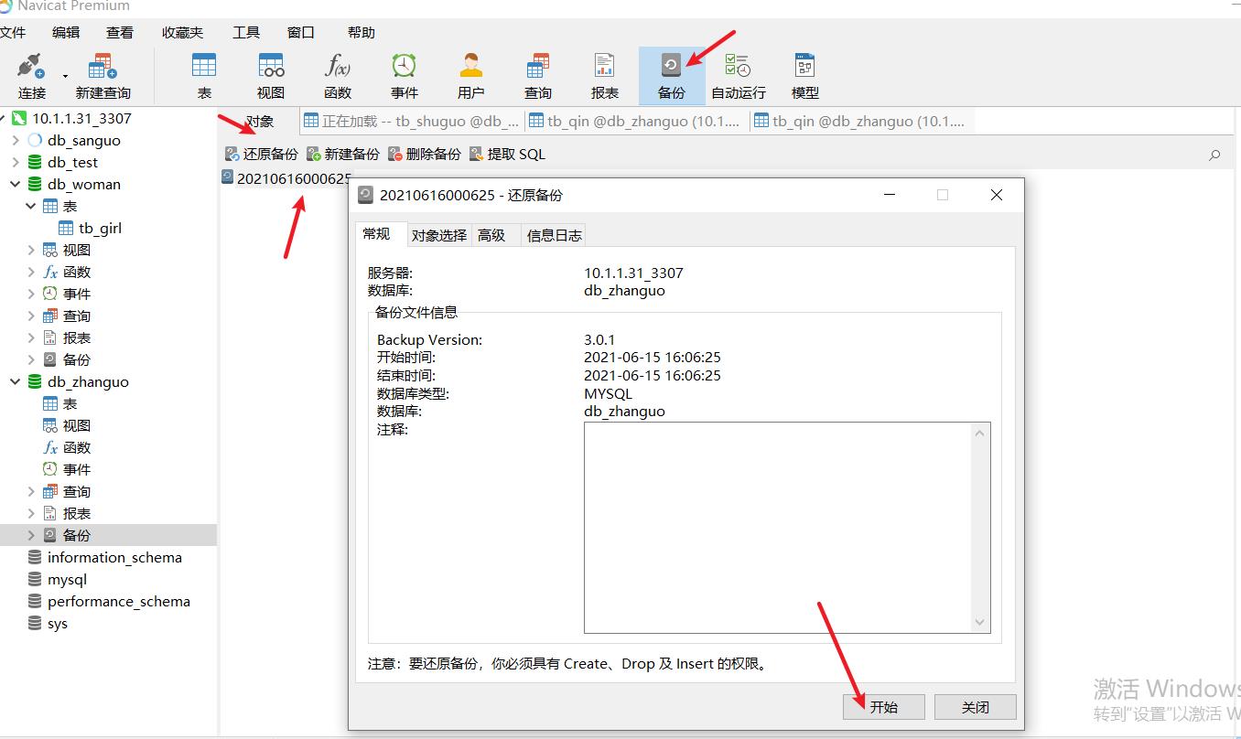Expand the 查询 node under db_zhanguo
This screenshot has height=739, width=1241.
31,491
